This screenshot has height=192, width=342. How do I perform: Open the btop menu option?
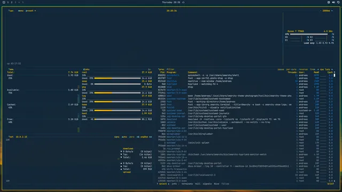coord(21,11)
